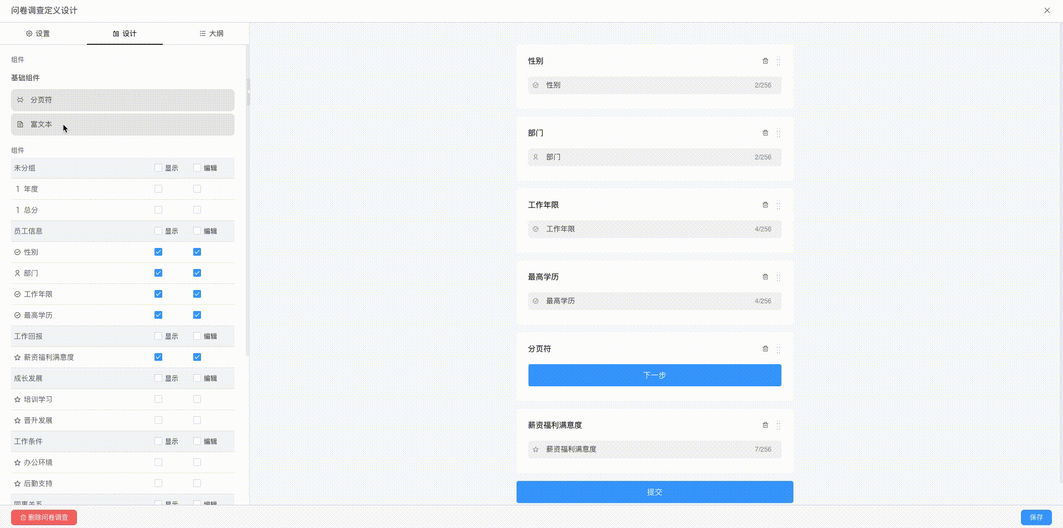The image size is (1063, 528).
Task: Toggle 编辑 checkbox for 薪资福利满意度
Action: [197, 357]
